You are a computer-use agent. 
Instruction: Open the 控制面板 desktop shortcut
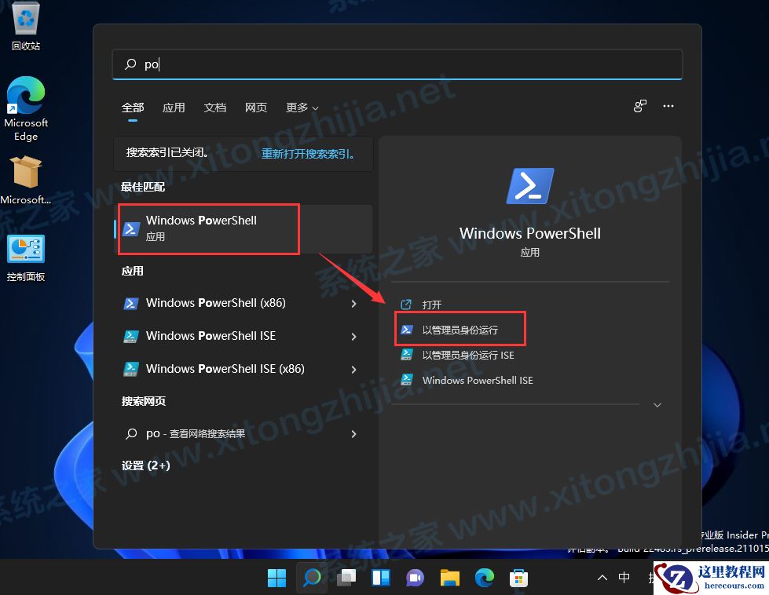(x=25, y=250)
